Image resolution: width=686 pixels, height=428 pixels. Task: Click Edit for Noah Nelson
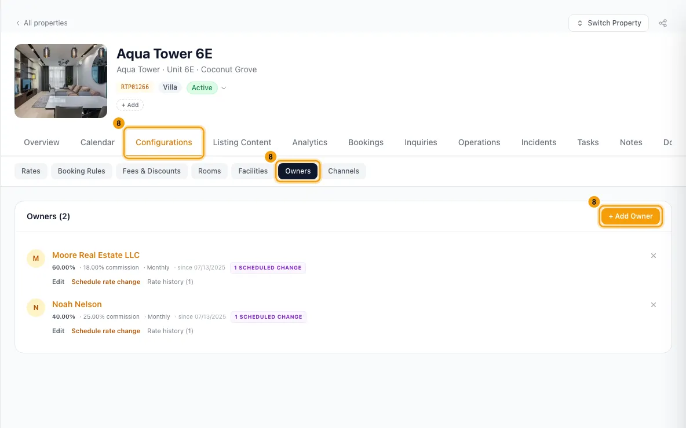pos(58,331)
